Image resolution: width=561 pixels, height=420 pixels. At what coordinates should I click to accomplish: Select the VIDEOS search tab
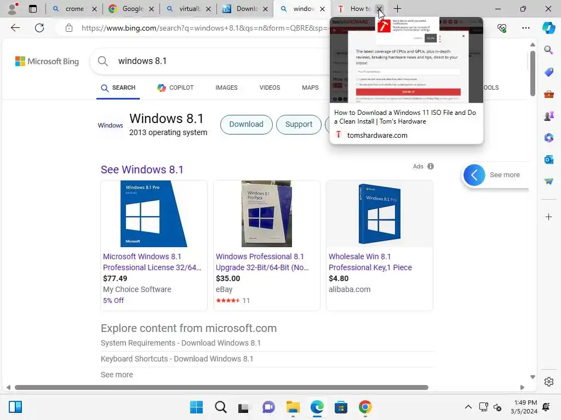point(270,87)
